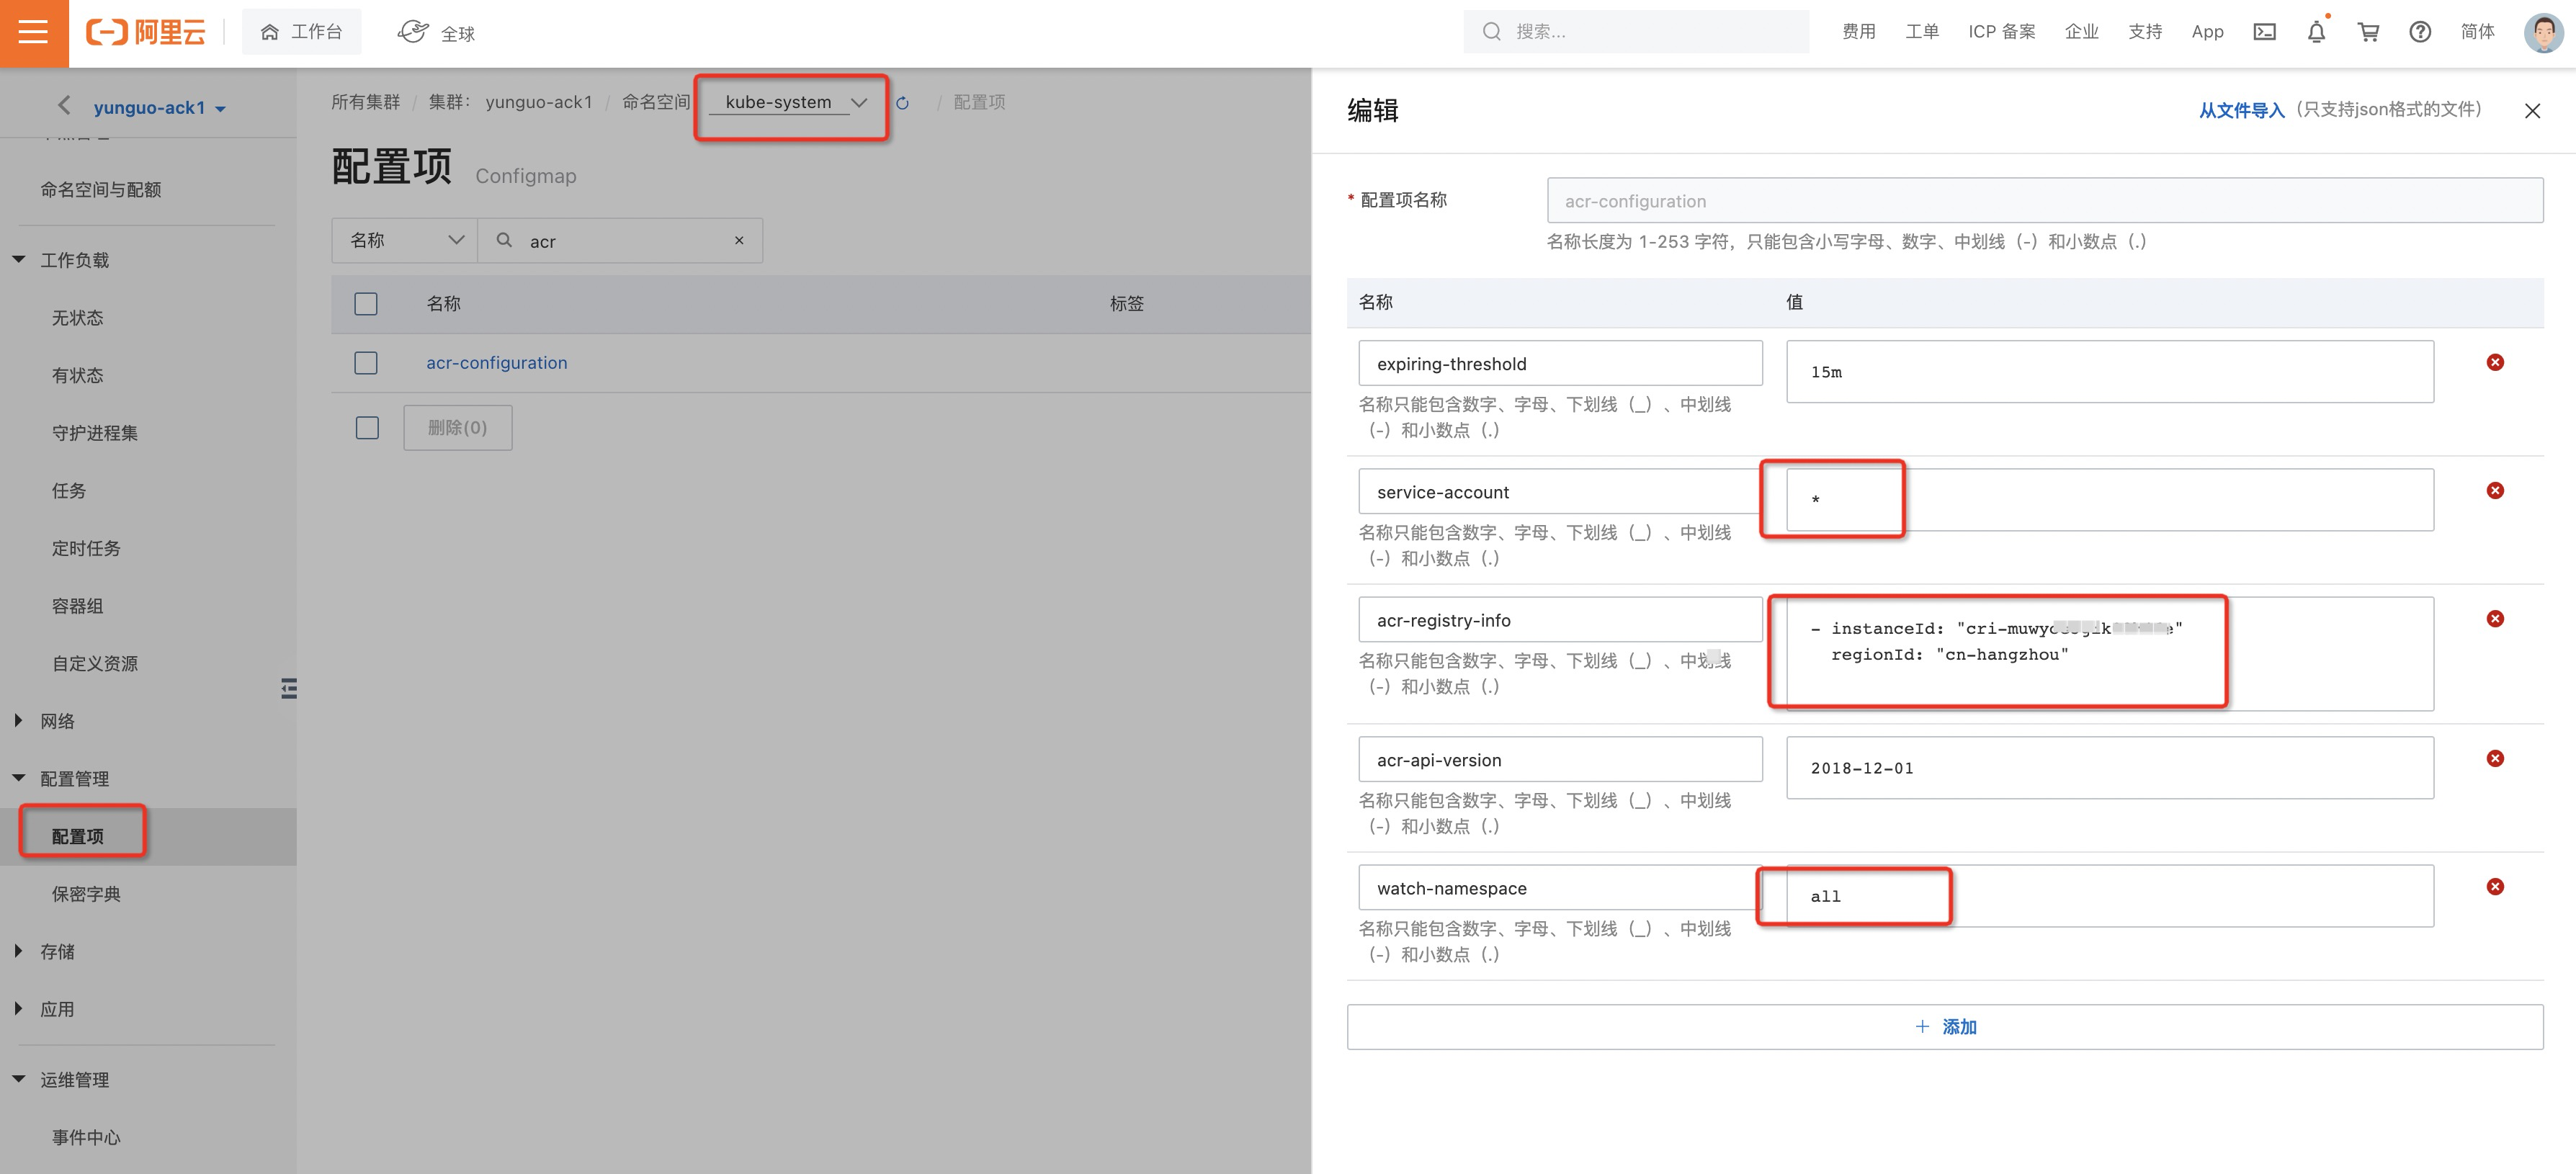
Task: Tick the checkbox beside delete button
Action: 367,428
